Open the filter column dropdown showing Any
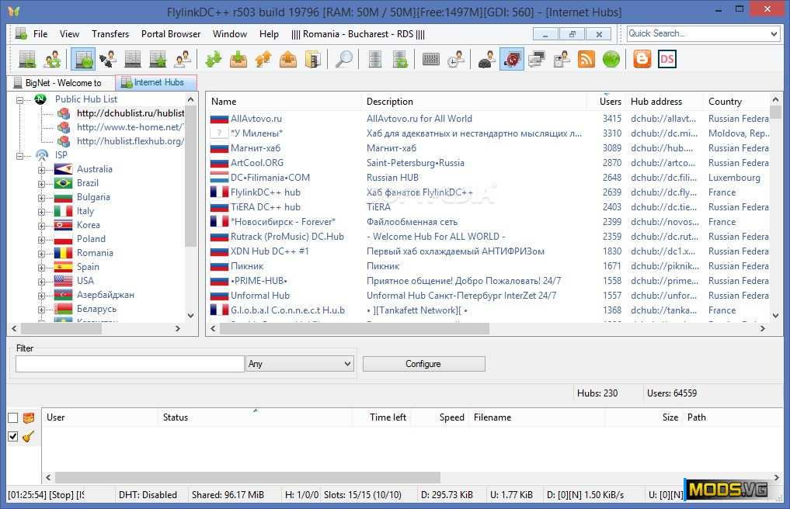Viewport: 790px width, 509px height. 299,364
